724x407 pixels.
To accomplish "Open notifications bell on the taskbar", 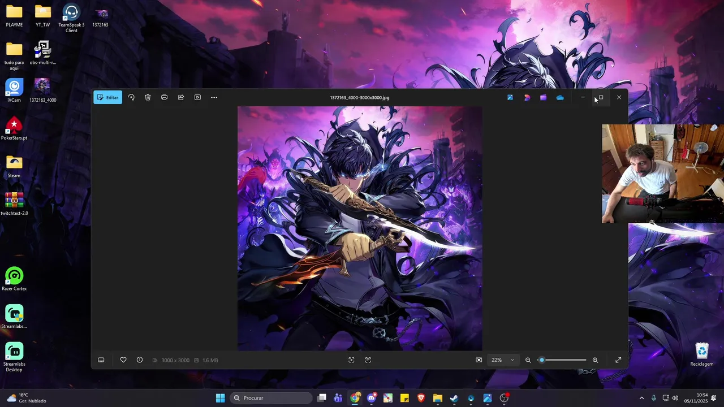I will pos(714,398).
